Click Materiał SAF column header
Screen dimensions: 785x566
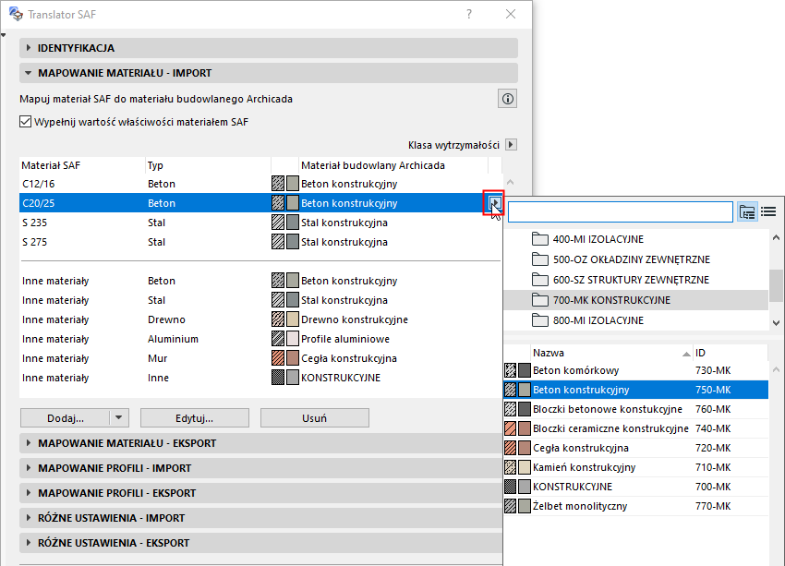coord(82,165)
